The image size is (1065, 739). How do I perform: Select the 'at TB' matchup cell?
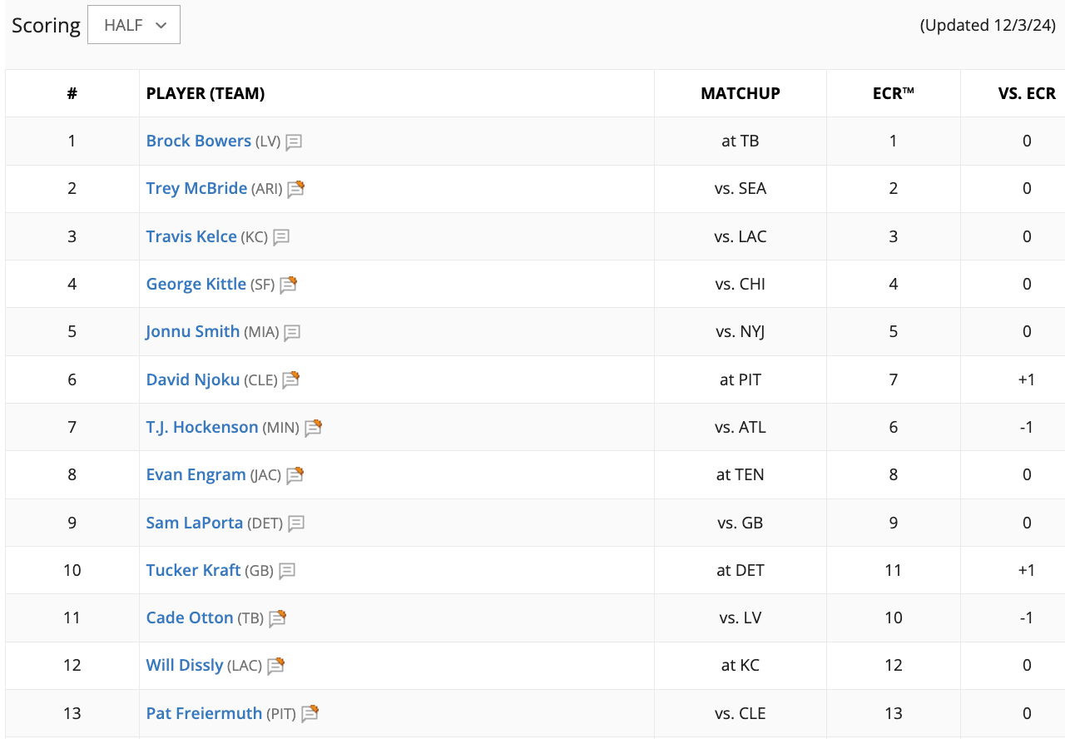pyautogui.click(x=741, y=141)
